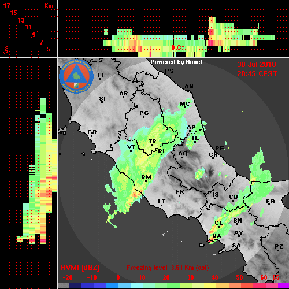289x289 pixels.
Task: Click the 20:45 CEST timestamp
Action: 257,74
